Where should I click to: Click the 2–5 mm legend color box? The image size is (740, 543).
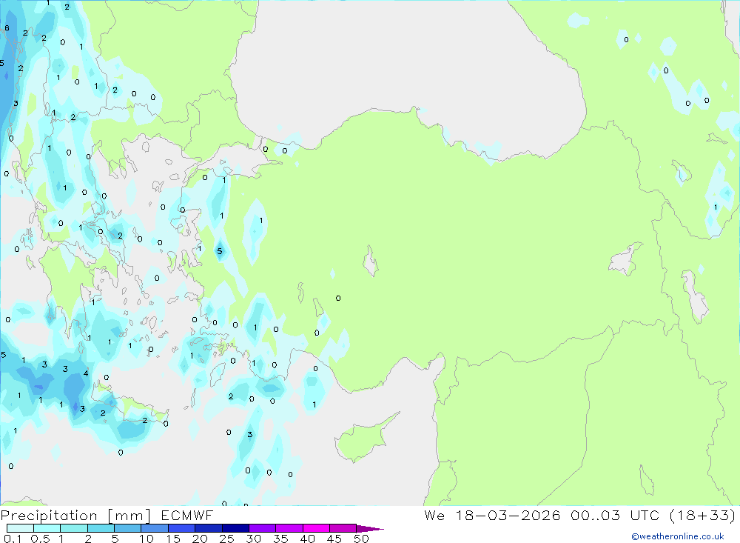[x=101, y=528]
